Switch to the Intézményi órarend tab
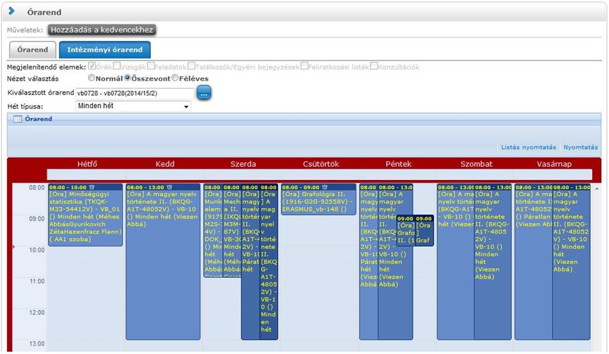 click(105, 50)
